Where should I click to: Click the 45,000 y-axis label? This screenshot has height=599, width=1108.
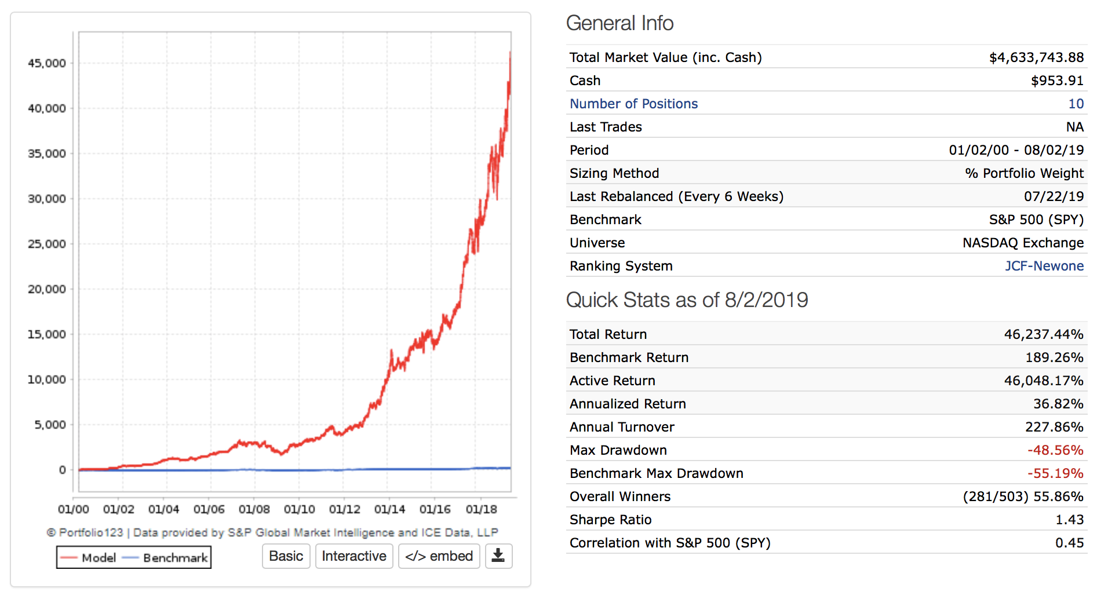click(x=47, y=63)
